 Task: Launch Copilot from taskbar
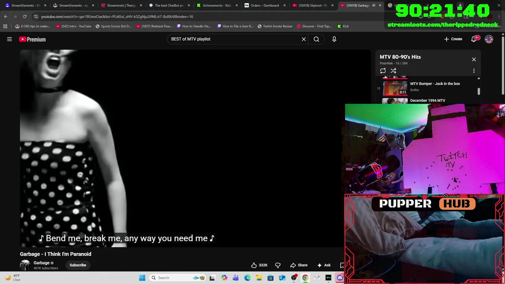tap(224, 278)
